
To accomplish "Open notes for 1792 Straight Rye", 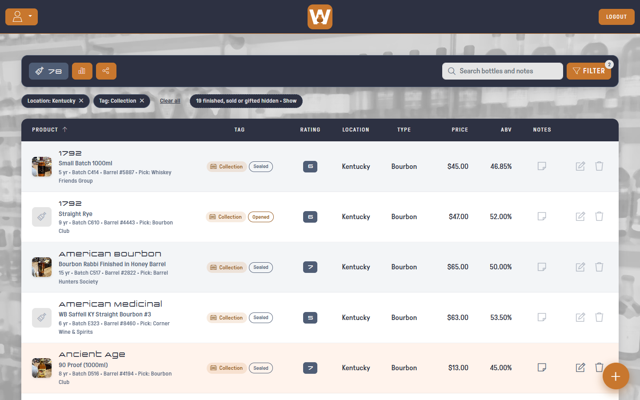I will [542, 216].
